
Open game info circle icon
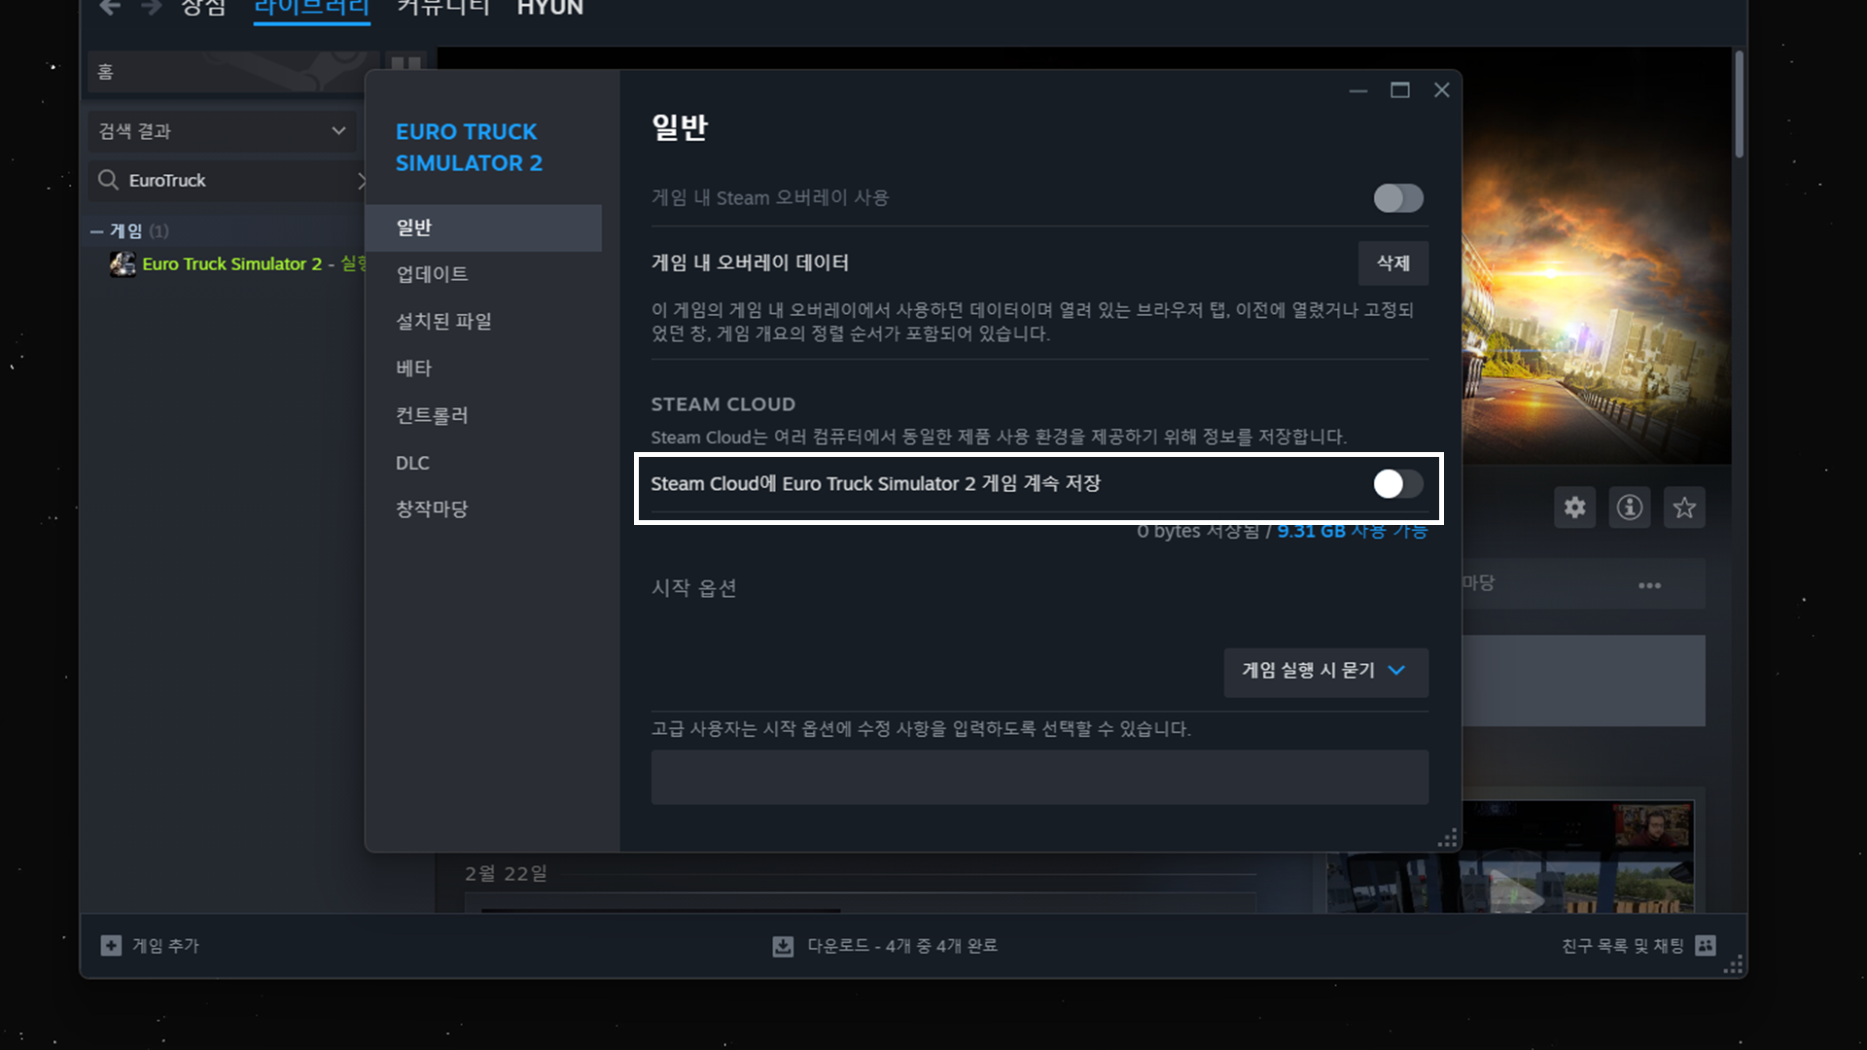(x=1630, y=507)
